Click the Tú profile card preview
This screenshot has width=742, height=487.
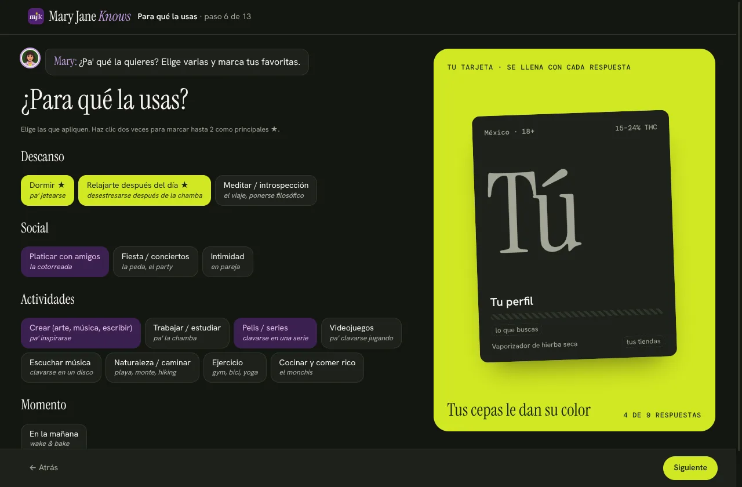(574, 236)
